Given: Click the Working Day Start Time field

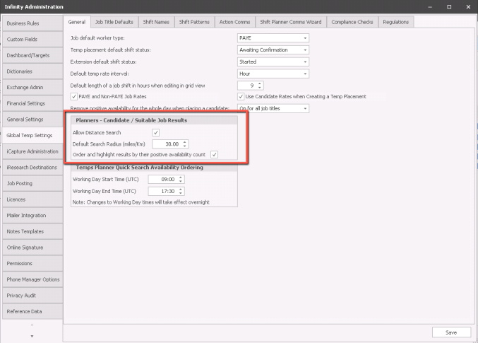Looking at the screenshot, I should click(162, 180).
